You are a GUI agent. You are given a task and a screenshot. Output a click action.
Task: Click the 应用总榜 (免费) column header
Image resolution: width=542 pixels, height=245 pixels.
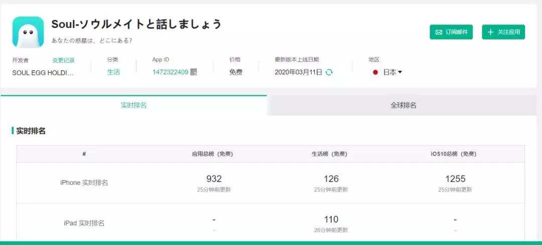pos(213,154)
